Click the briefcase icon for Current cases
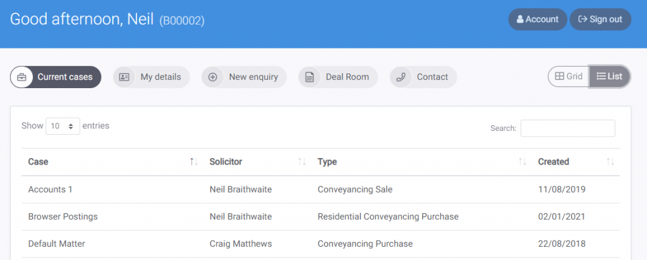647x260 pixels. point(21,77)
